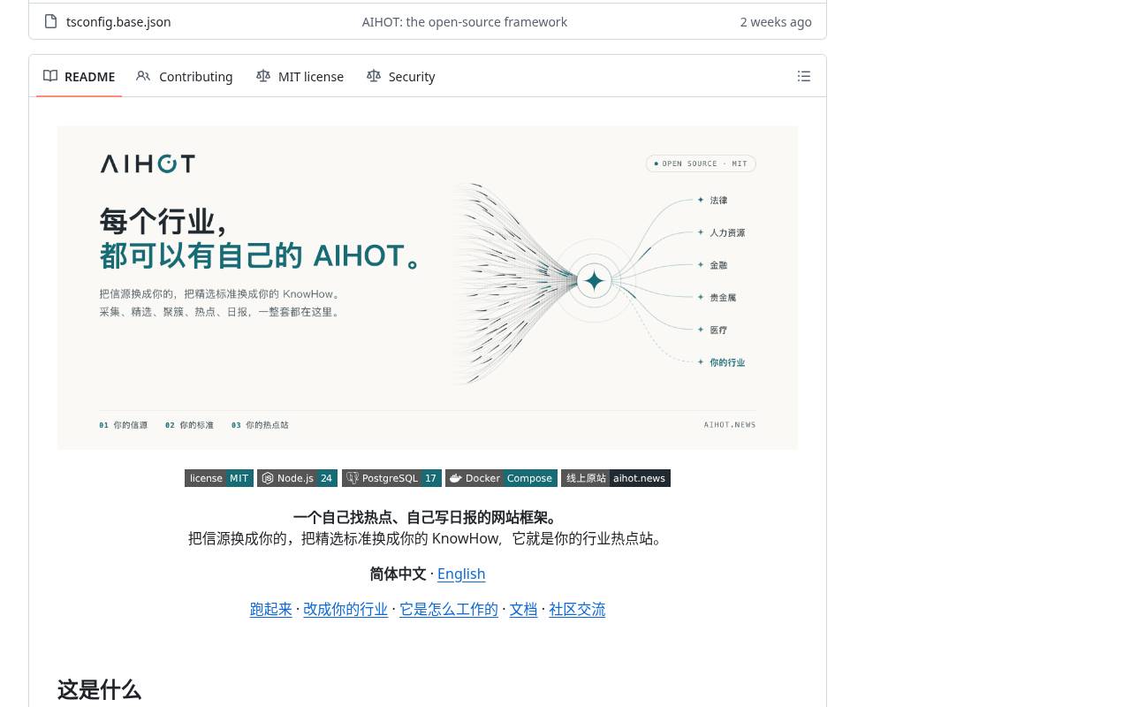Click the scale icon beside MIT license
1131x707 pixels.
(263, 76)
